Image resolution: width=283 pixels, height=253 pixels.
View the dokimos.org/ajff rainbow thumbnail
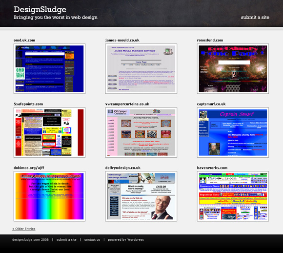49,196
